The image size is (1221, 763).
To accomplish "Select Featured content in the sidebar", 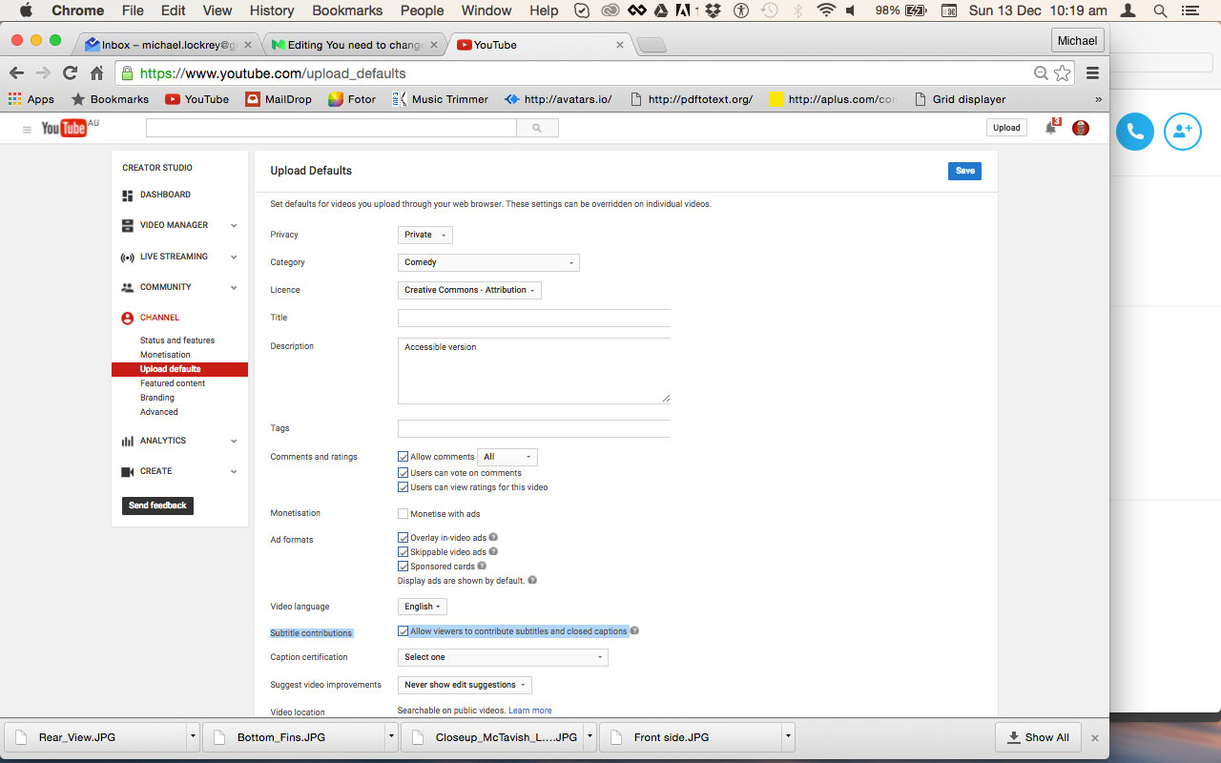I will coord(173,383).
